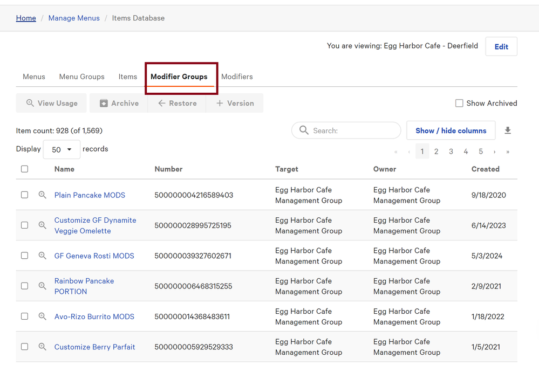Sort the table by Created column
This screenshot has width=539, height=365.
(485, 169)
